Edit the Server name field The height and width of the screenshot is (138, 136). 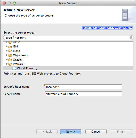point(84,94)
